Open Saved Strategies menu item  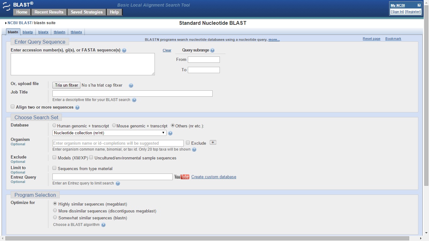tap(87, 12)
